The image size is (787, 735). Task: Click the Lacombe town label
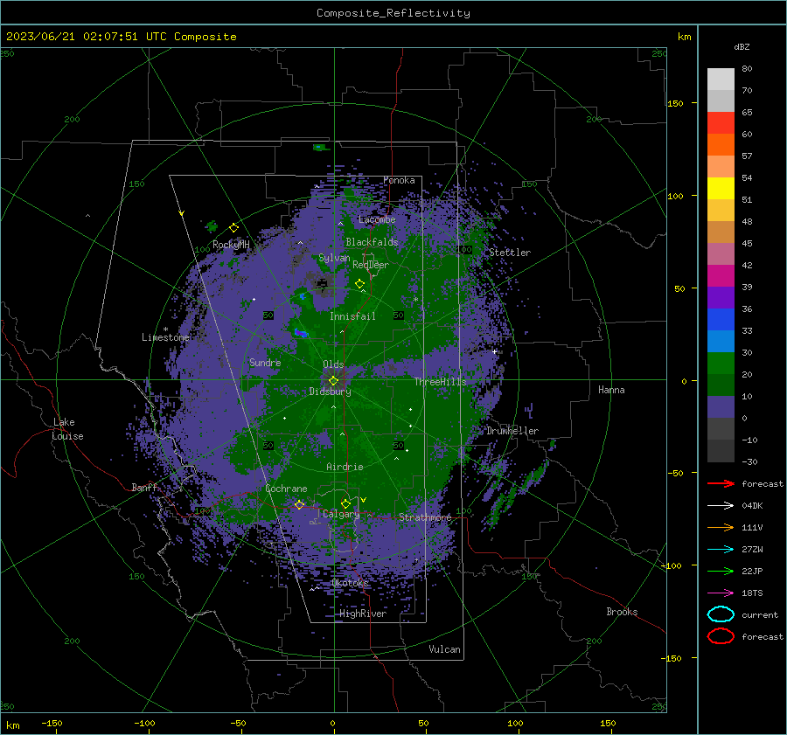[x=377, y=219]
